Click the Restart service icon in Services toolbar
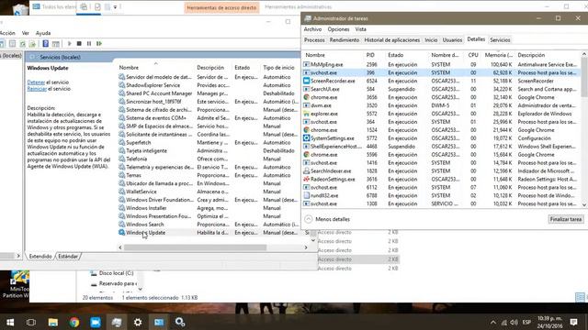The image size is (588, 330). (99, 44)
